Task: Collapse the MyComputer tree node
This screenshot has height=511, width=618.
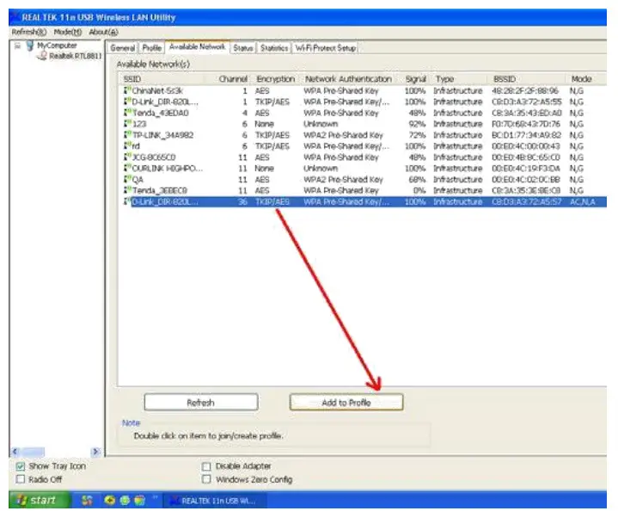Action: click(17, 46)
